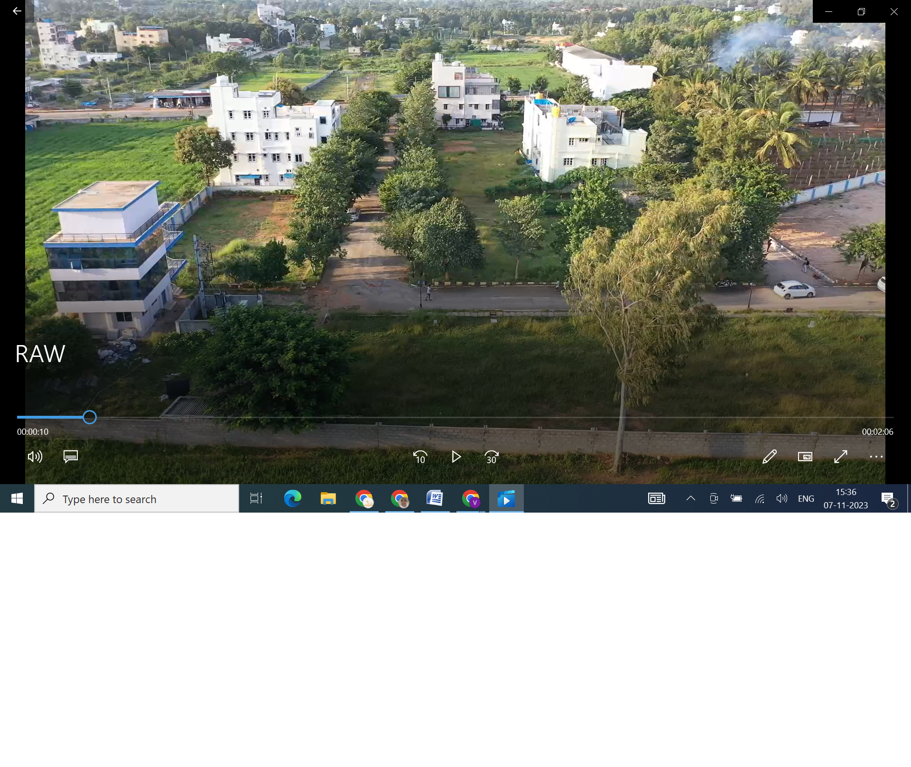Image resolution: width=911 pixels, height=767 pixels.
Task: Click the taskbar search box
Action: tap(137, 499)
